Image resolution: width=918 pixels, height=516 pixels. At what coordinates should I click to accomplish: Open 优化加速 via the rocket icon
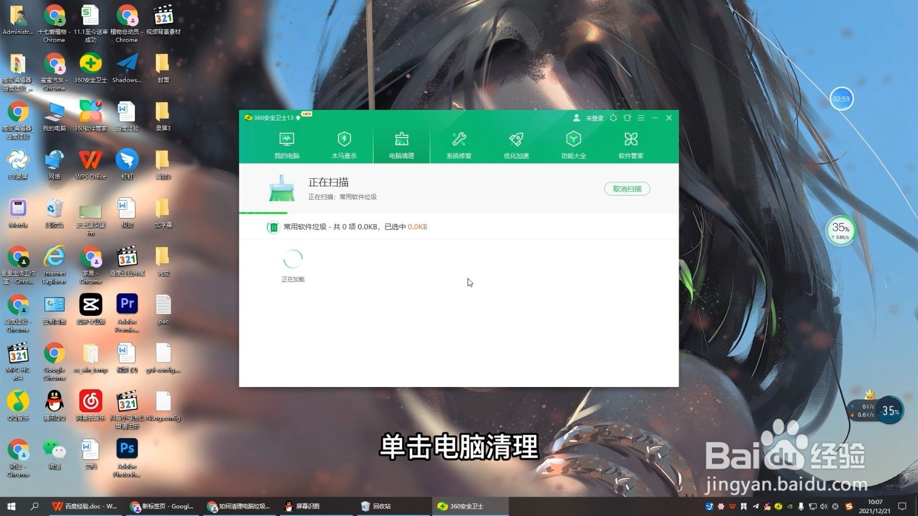click(x=516, y=139)
